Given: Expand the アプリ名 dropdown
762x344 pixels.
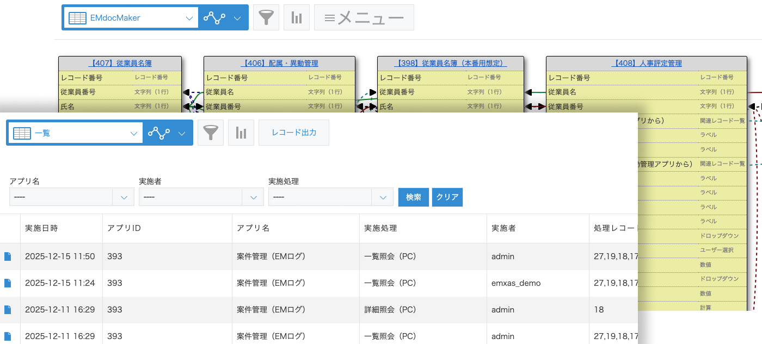Looking at the screenshot, I should click(71, 197).
